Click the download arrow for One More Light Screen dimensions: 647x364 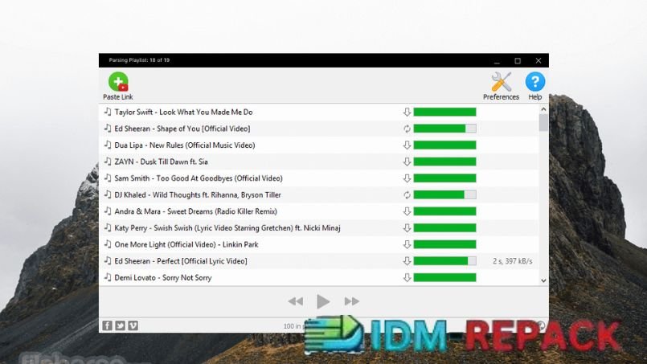(x=407, y=244)
